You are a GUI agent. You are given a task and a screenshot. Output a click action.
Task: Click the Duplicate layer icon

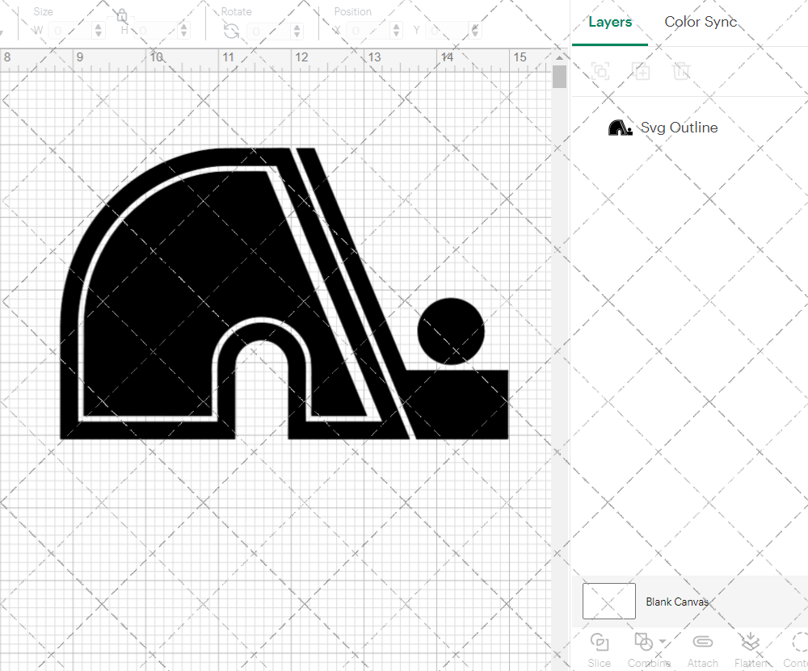[641, 70]
